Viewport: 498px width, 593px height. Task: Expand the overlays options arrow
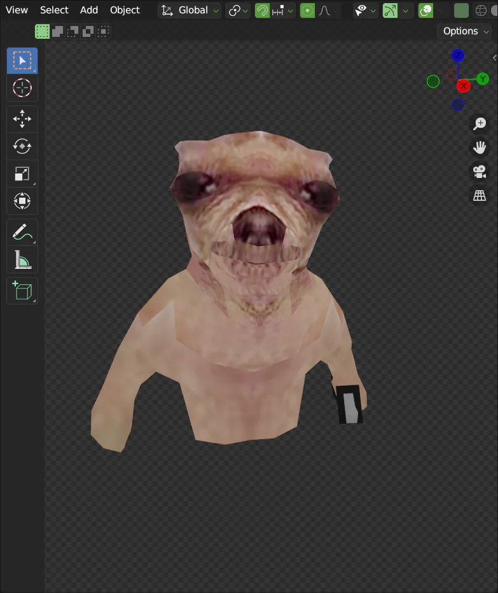(x=441, y=11)
